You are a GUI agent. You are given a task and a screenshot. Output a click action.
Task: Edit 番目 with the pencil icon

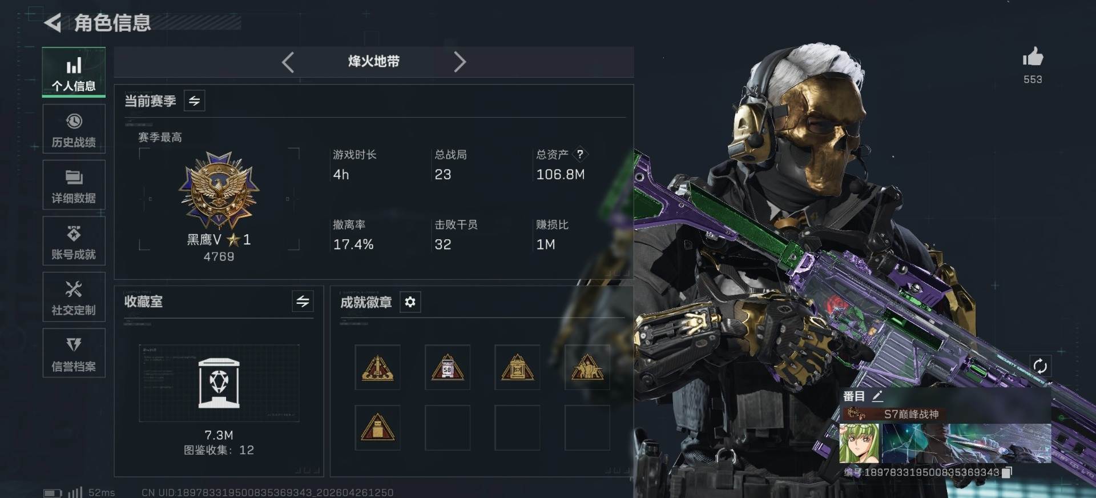pyautogui.click(x=877, y=396)
